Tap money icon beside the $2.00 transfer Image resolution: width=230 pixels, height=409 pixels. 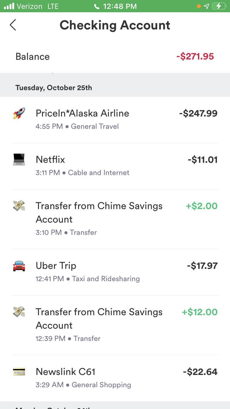pyautogui.click(x=19, y=206)
